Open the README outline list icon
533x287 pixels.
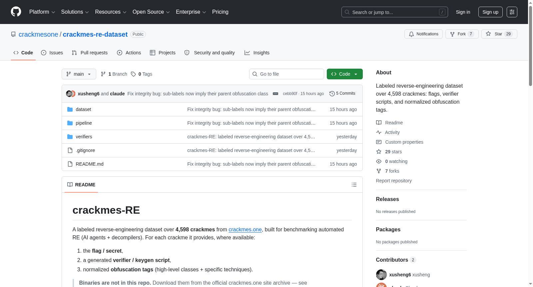pyautogui.click(x=354, y=185)
